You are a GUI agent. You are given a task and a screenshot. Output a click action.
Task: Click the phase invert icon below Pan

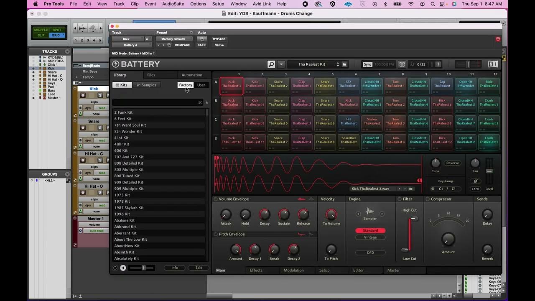tap(475, 181)
